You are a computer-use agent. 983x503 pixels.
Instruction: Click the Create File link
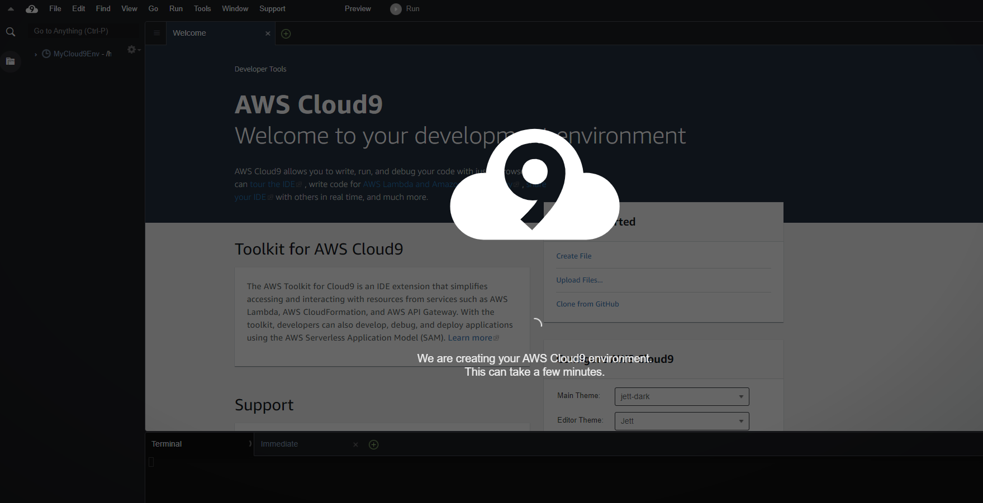574,256
